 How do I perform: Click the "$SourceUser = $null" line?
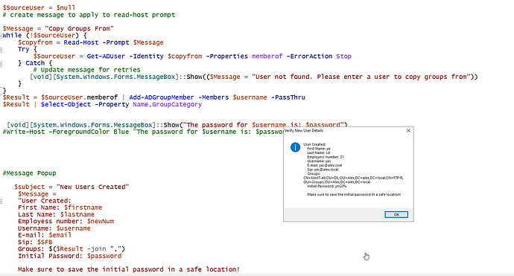click(x=39, y=7)
